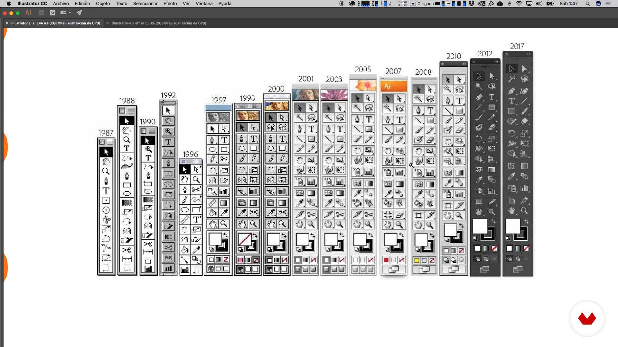Open the Wi-Fi status menu
This screenshot has width=618, height=347.
519,4
